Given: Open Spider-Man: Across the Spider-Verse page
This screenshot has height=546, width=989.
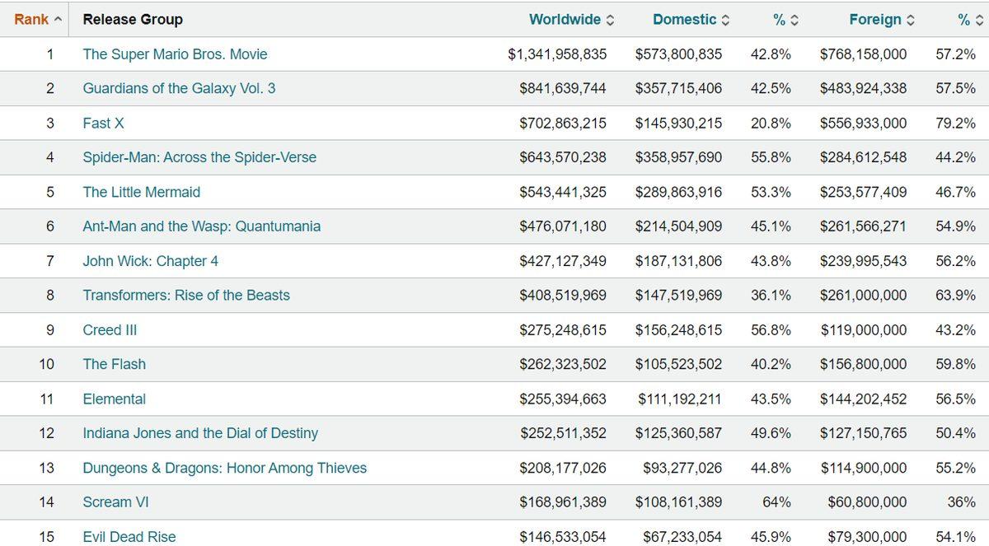Looking at the screenshot, I should (x=199, y=157).
